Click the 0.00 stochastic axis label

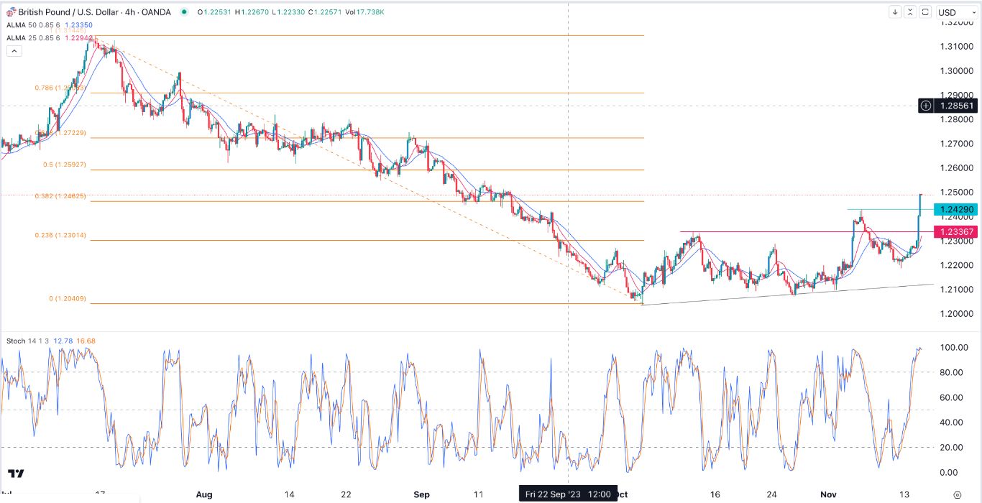(x=950, y=472)
